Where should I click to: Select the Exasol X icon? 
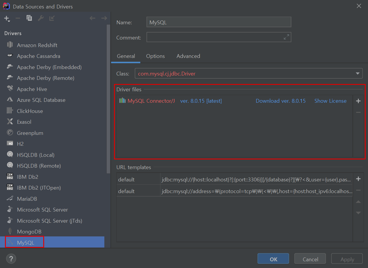[x=10, y=122]
